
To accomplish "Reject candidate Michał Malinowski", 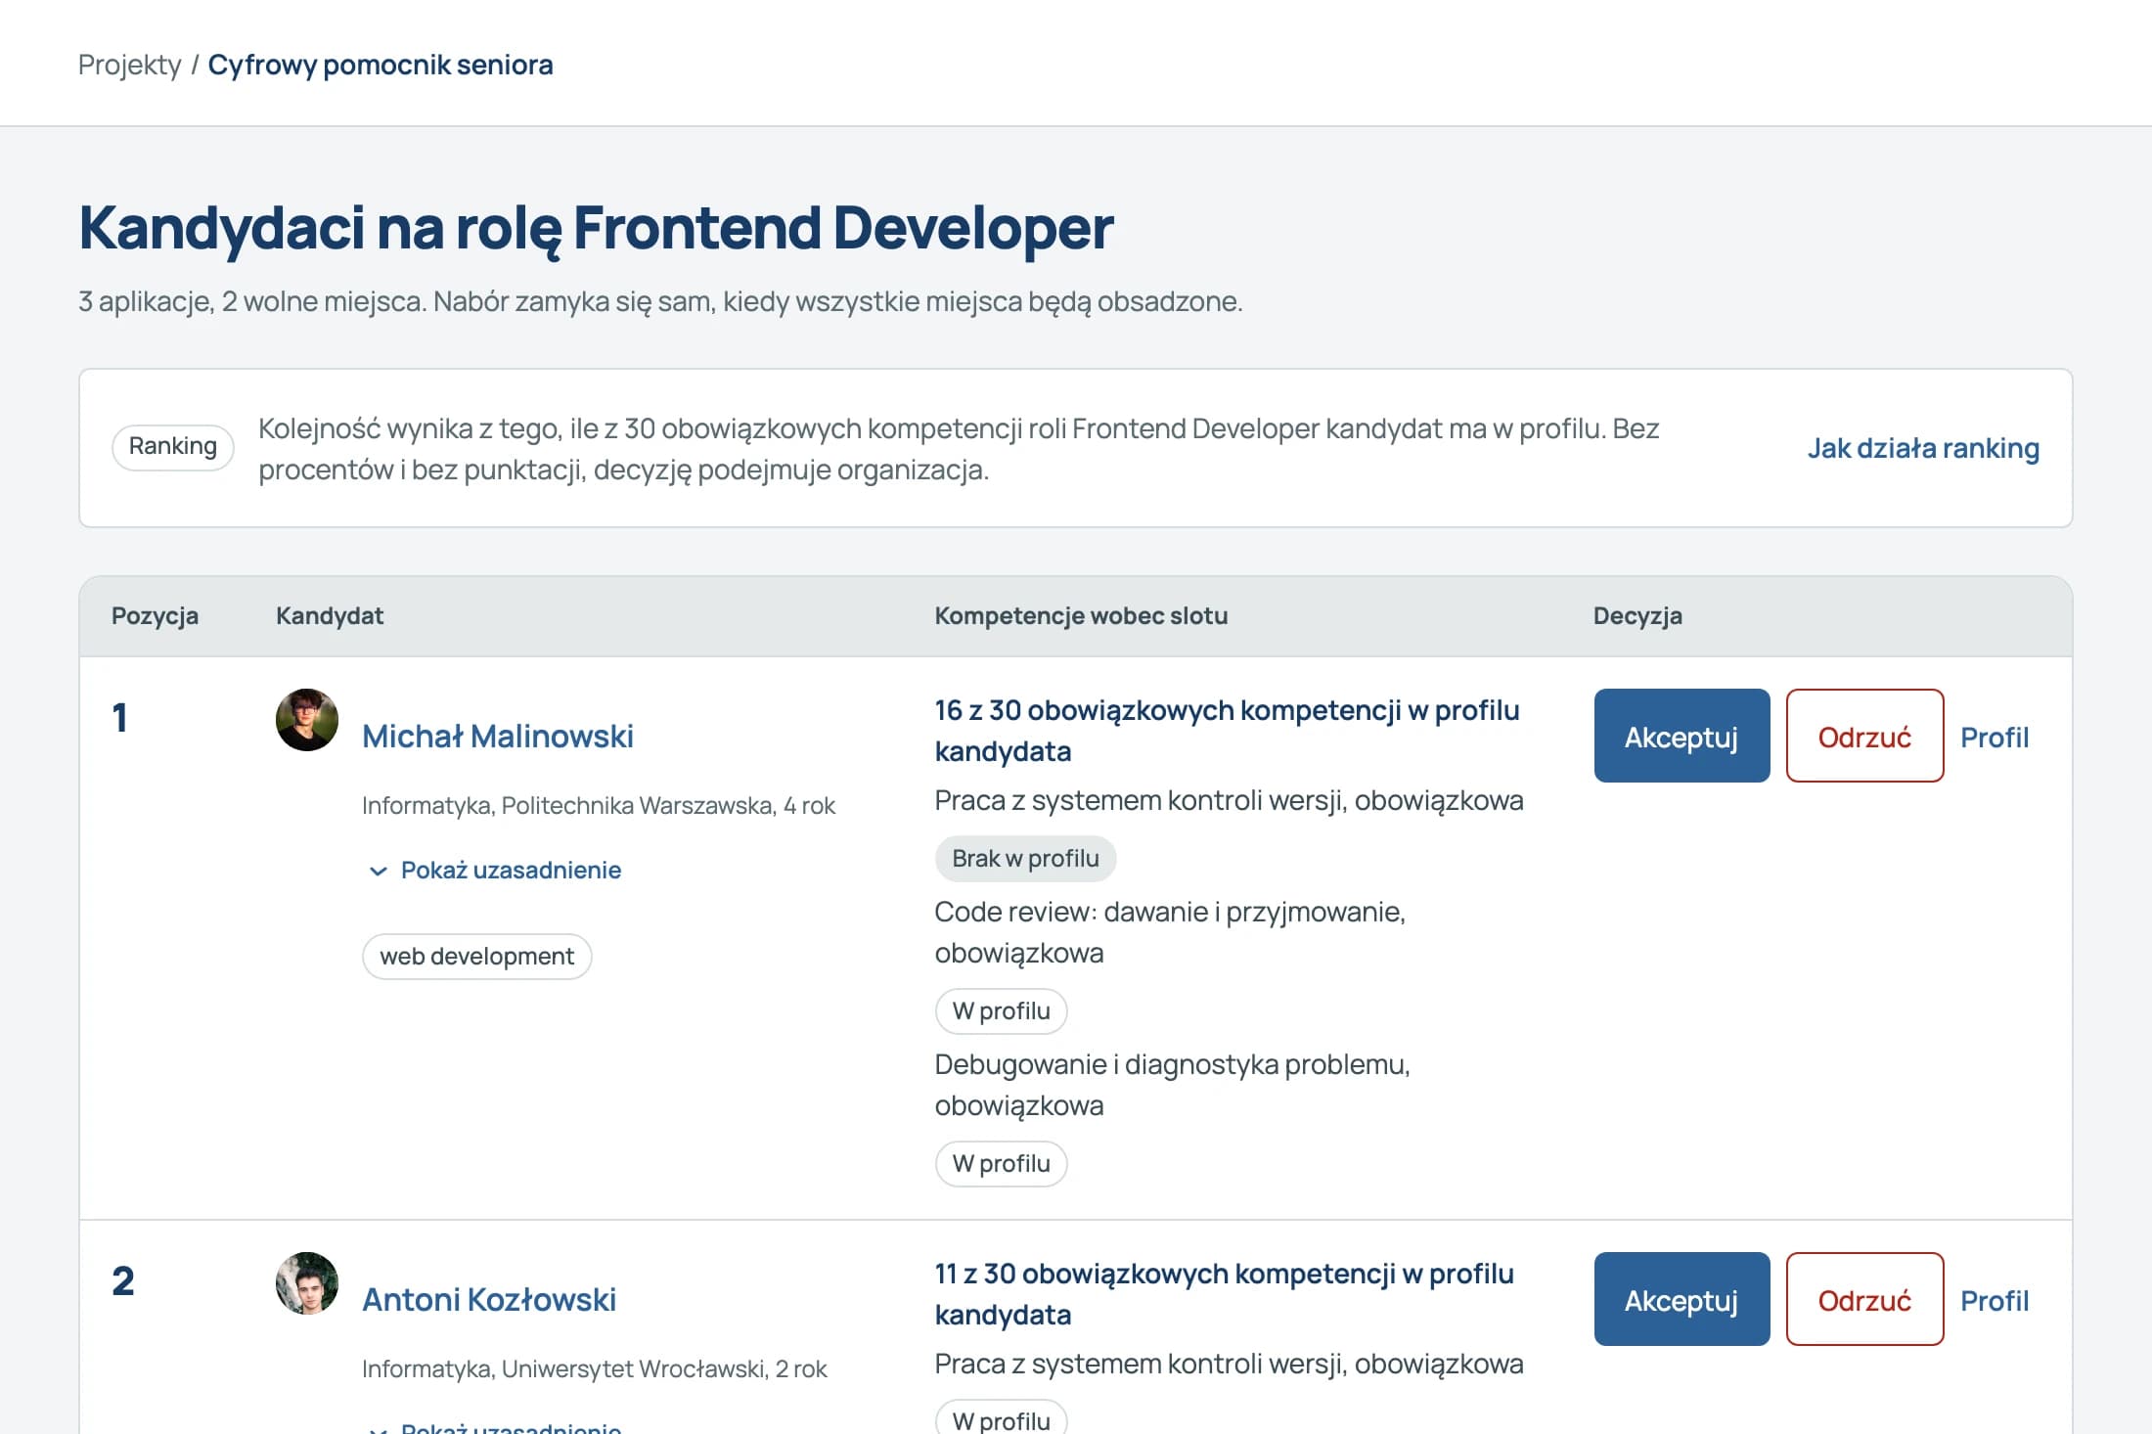I will point(1864,736).
